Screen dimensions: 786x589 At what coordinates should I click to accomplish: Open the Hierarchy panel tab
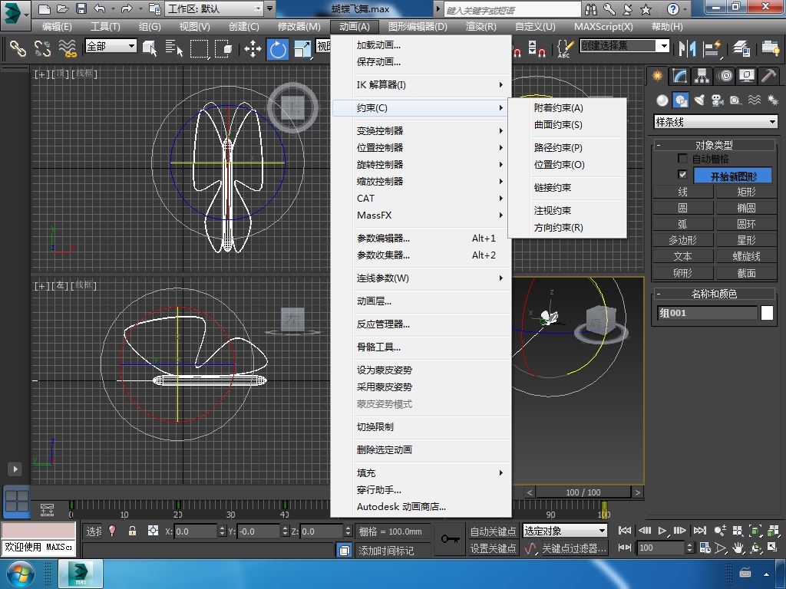[x=702, y=76]
